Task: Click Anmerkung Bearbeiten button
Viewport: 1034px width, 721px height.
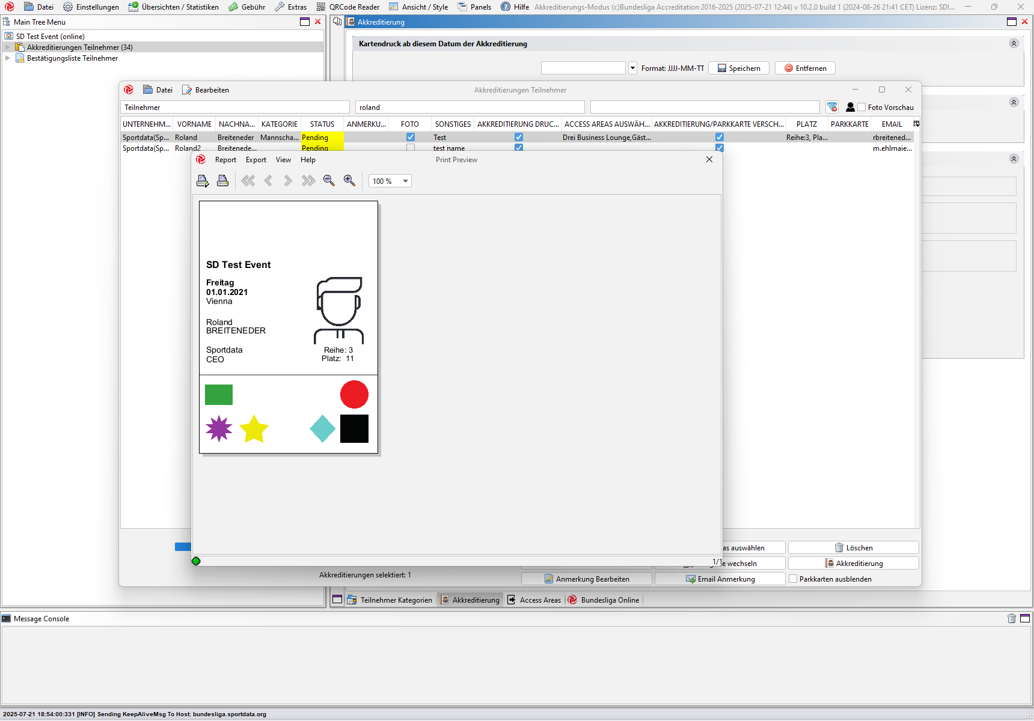Action: tap(587, 579)
